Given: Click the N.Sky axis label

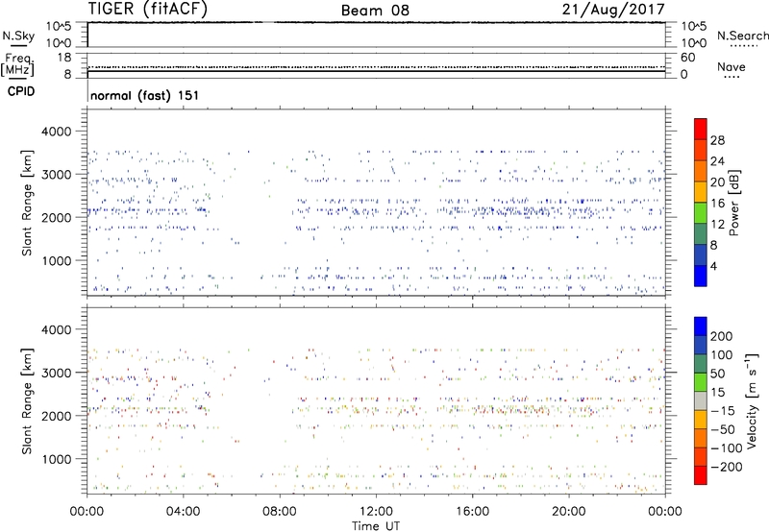Looking at the screenshot, I should (18, 36).
